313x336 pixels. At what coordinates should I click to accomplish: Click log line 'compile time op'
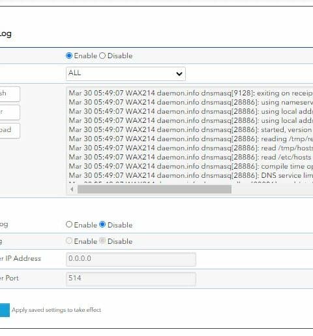coord(191,167)
